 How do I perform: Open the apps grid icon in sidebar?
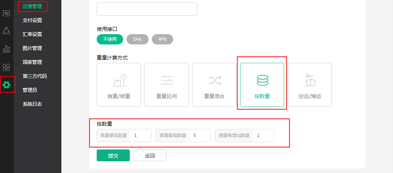(x=6, y=67)
